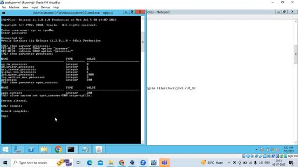Click the 'Commit complete.' line
The image size is (298, 167).
15,111
